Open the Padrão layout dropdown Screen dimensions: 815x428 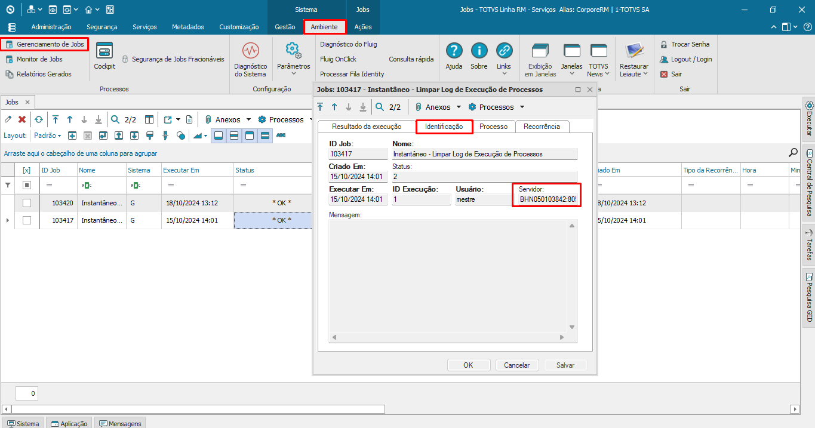[47, 136]
